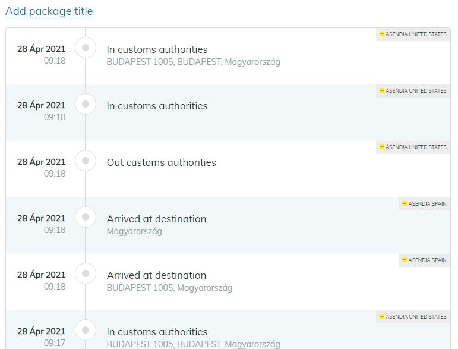The height and width of the screenshot is (349, 458).
Task: Click the "Arrived at destination" text above the standalone "Magyarország"
Action: tap(156, 219)
